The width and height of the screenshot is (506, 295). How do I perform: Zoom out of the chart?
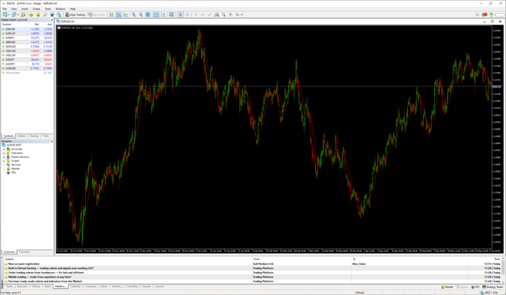click(141, 15)
